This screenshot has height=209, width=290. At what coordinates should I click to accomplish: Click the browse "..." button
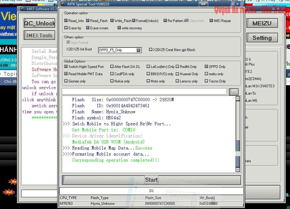[234, 92]
